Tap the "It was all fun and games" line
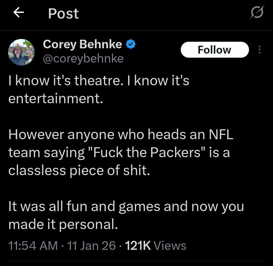This screenshot has height=266, width=273. [x=126, y=207]
